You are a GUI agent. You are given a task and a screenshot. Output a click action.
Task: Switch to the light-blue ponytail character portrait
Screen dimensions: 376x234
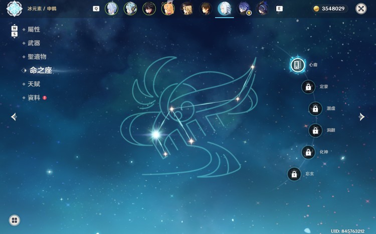coord(111,9)
